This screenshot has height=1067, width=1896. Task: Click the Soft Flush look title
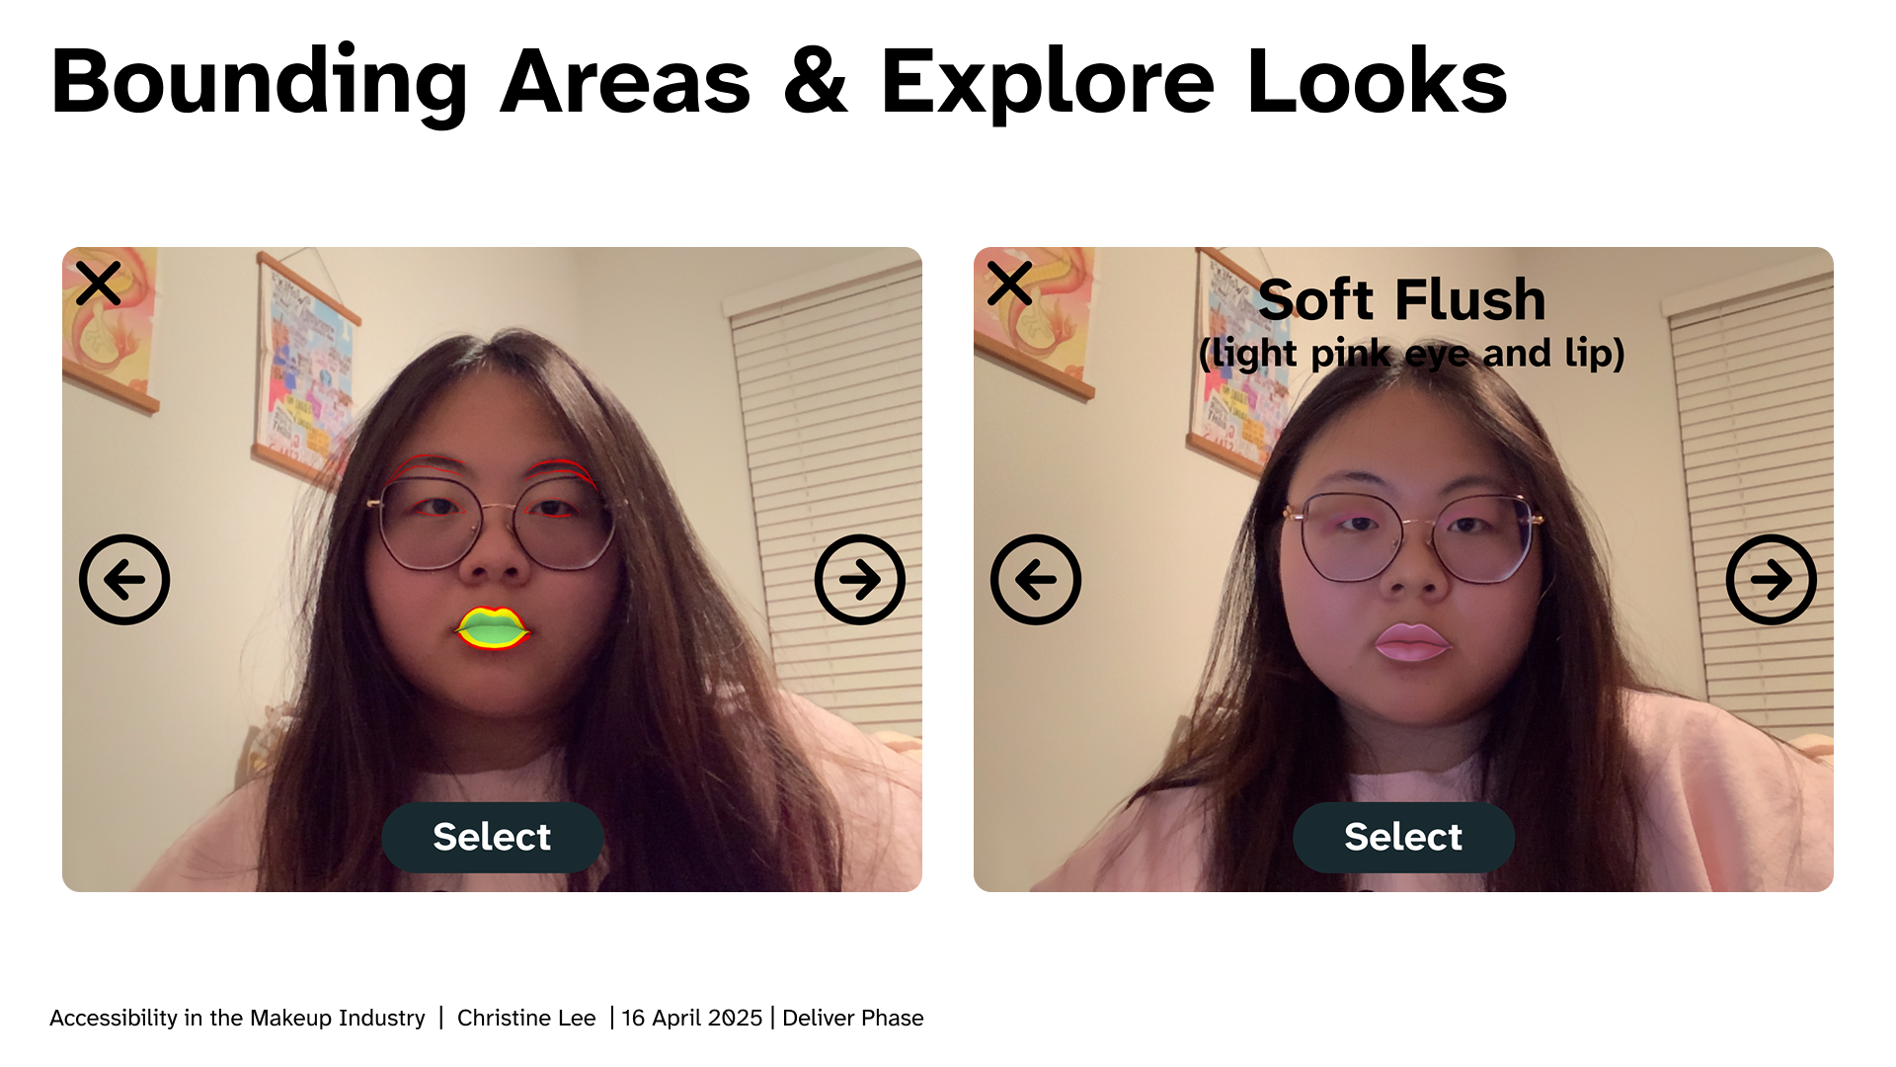point(1402,299)
